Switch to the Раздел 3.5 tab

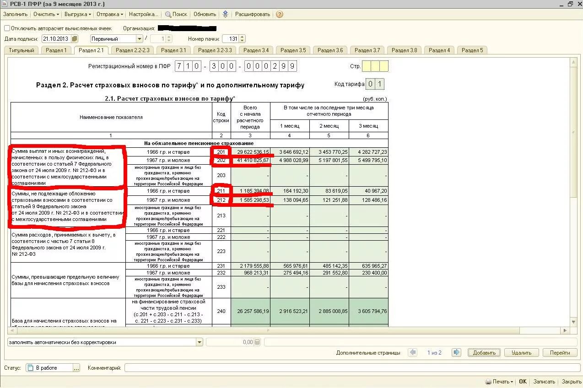[293, 50]
